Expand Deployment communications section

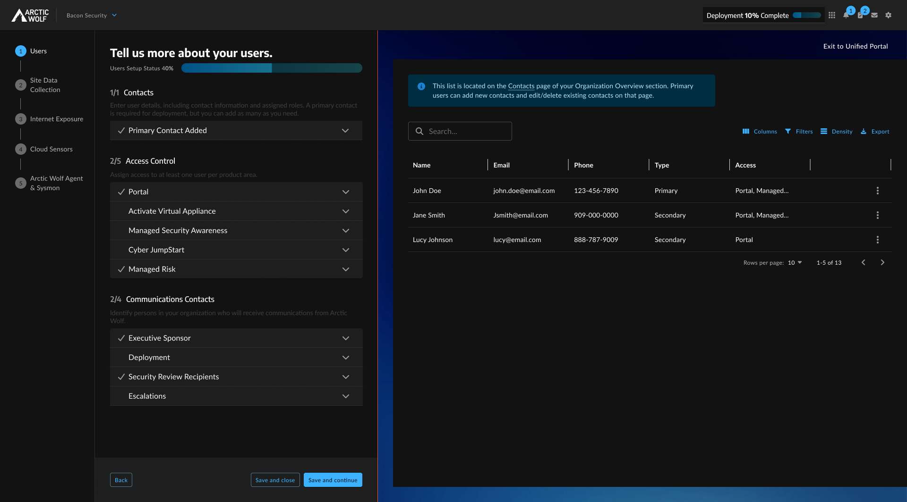pos(236,357)
